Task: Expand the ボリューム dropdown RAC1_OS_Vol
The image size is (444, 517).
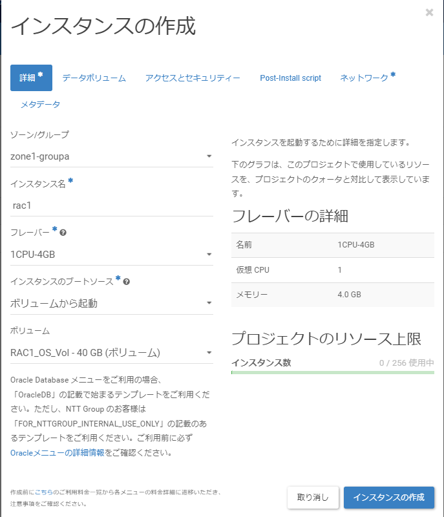Action: pos(112,353)
